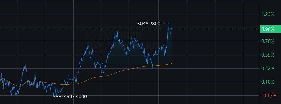Select the highlighted 0.98% current price tag
Image resolution: width=281 pixels, height=104 pixels.
[x=270, y=29]
